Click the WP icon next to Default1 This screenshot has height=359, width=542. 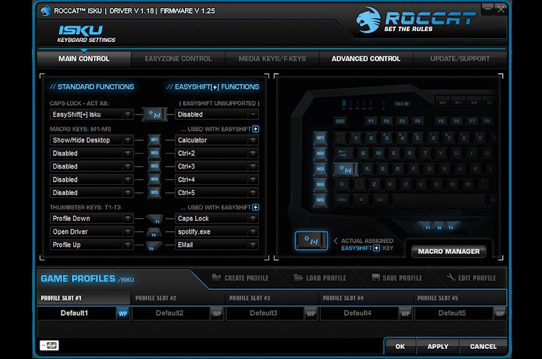123,313
